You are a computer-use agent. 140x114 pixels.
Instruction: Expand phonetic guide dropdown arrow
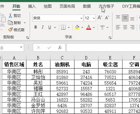tap(107, 27)
